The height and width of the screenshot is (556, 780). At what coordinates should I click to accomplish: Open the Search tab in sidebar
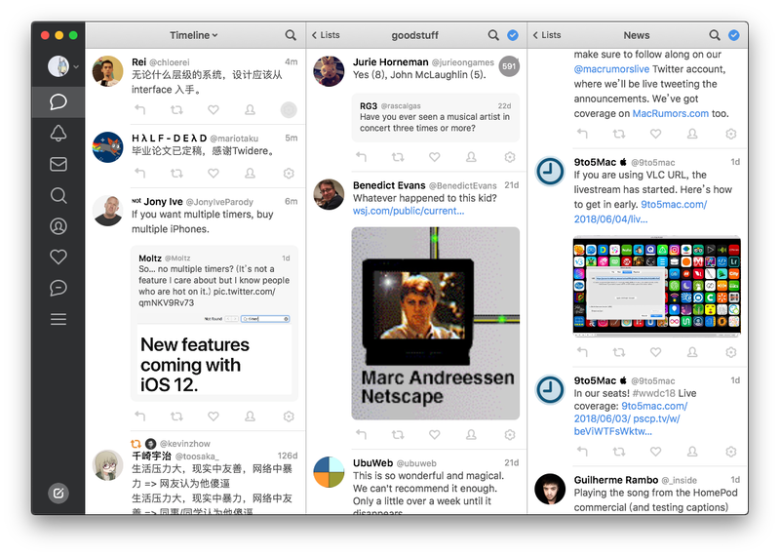[x=58, y=195]
